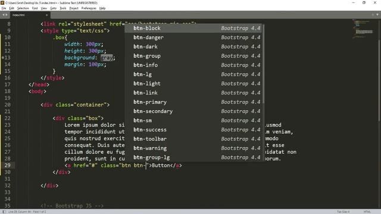Open the Find menu
Image resolution: width=381 pixels, height=214 pixels.
click(x=35, y=8)
